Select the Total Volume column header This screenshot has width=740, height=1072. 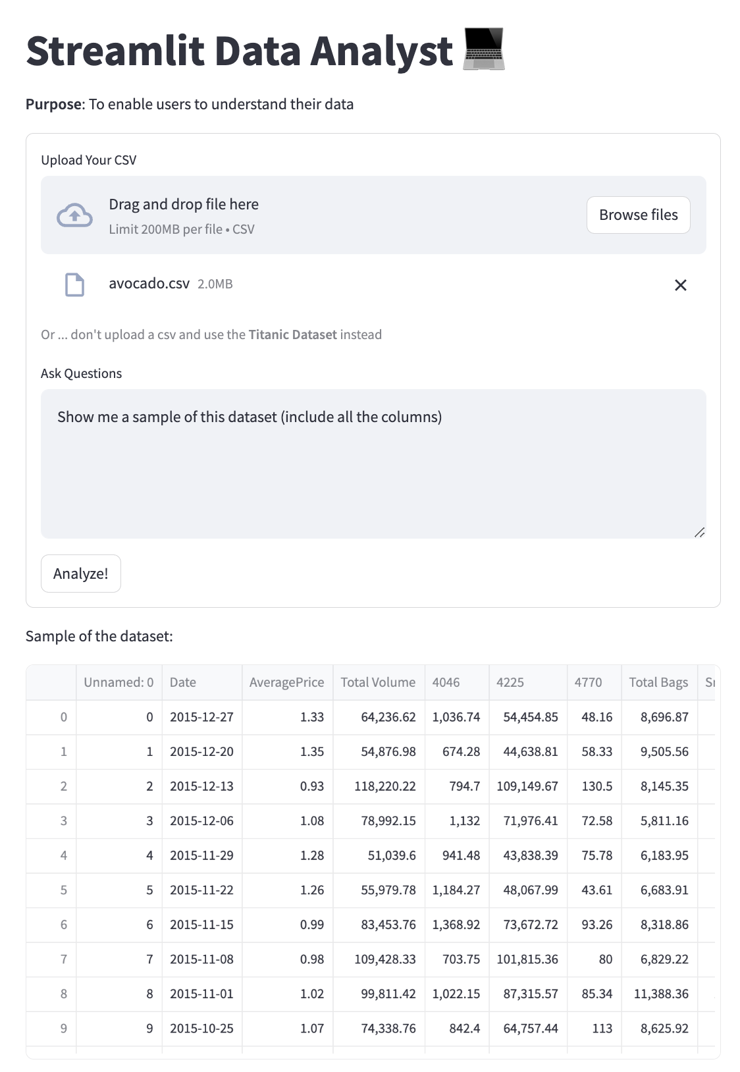(378, 682)
